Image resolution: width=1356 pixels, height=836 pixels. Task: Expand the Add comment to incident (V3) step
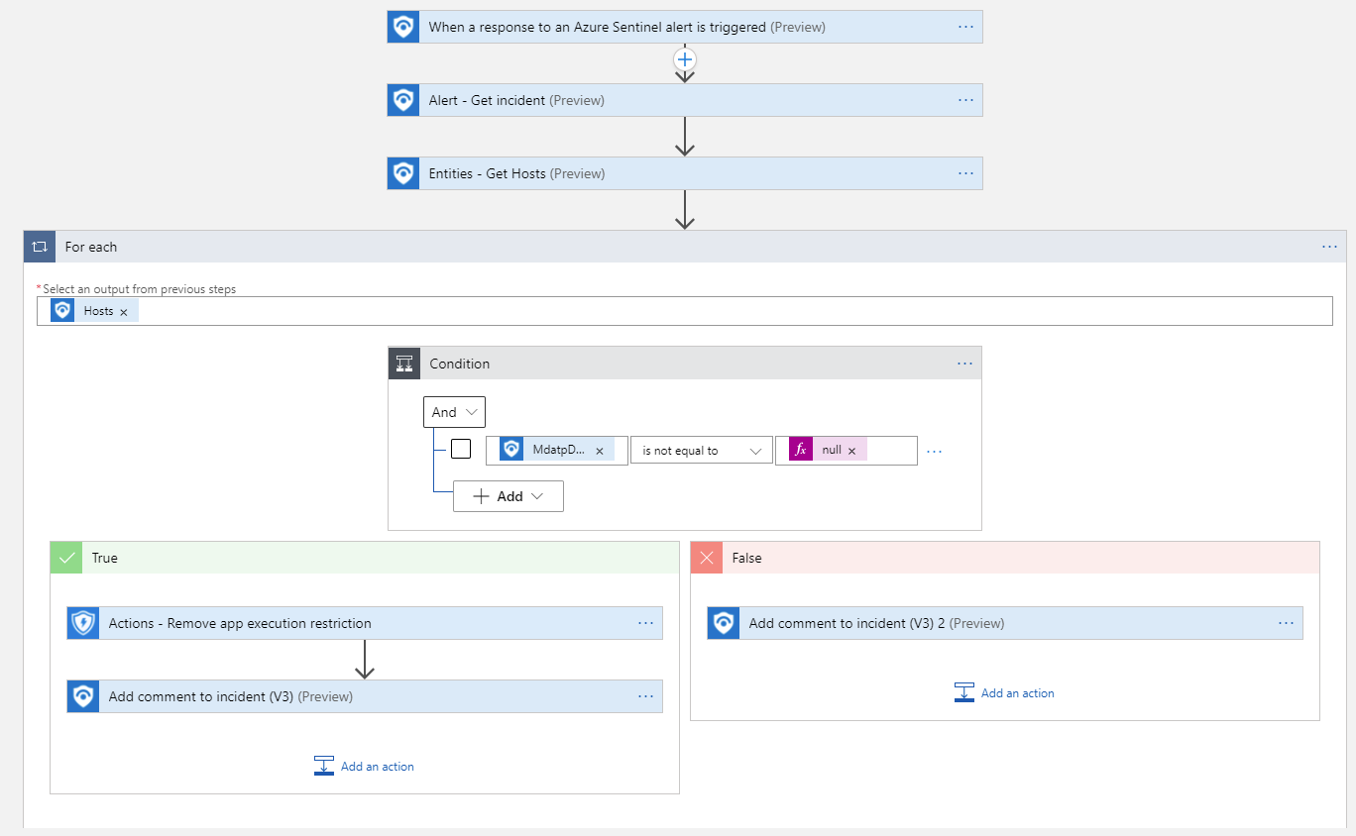pos(365,696)
